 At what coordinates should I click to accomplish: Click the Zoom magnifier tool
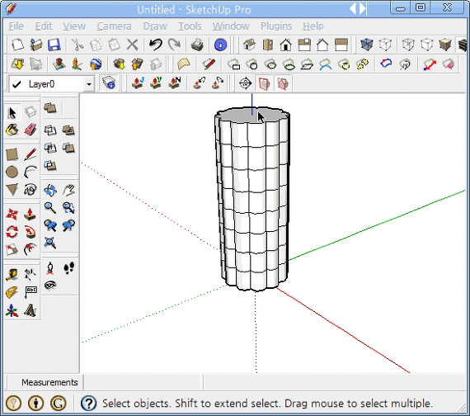(50, 208)
